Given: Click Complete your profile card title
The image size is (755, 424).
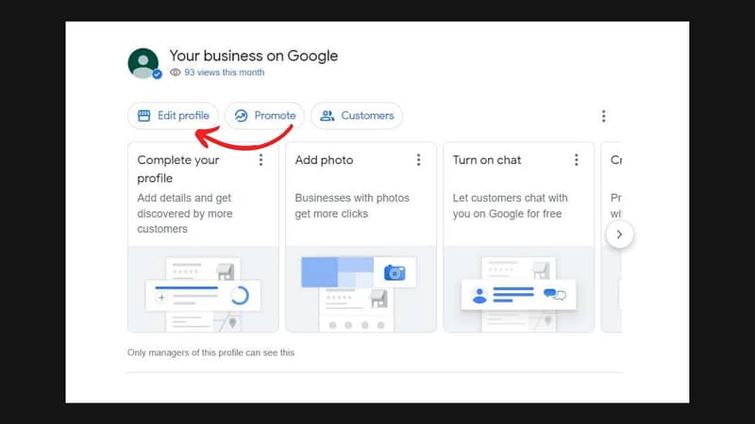Looking at the screenshot, I should (x=178, y=170).
